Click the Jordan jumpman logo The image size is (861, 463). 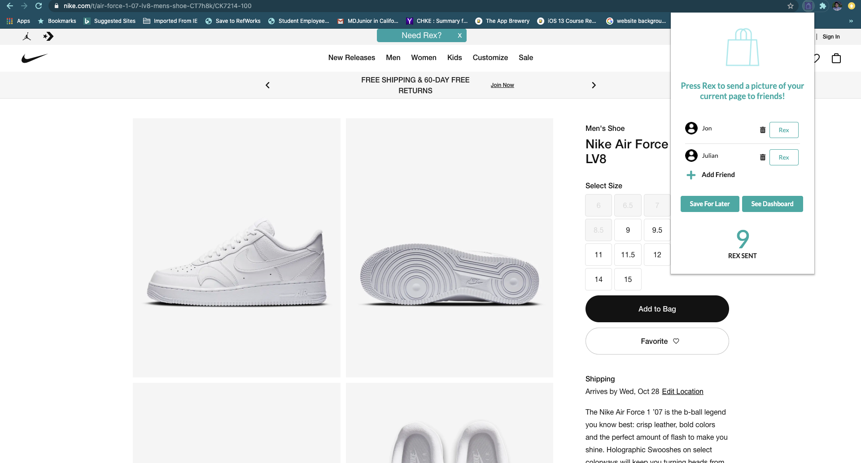pos(27,36)
